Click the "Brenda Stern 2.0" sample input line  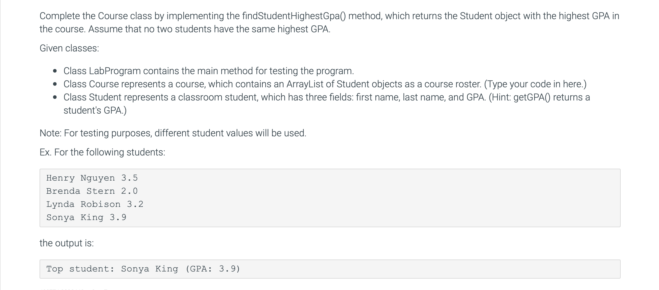[92, 191]
